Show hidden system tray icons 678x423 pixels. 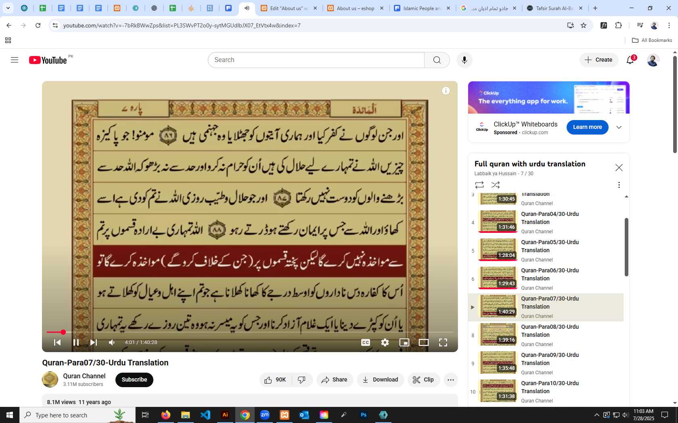click(x=596, y=415)
